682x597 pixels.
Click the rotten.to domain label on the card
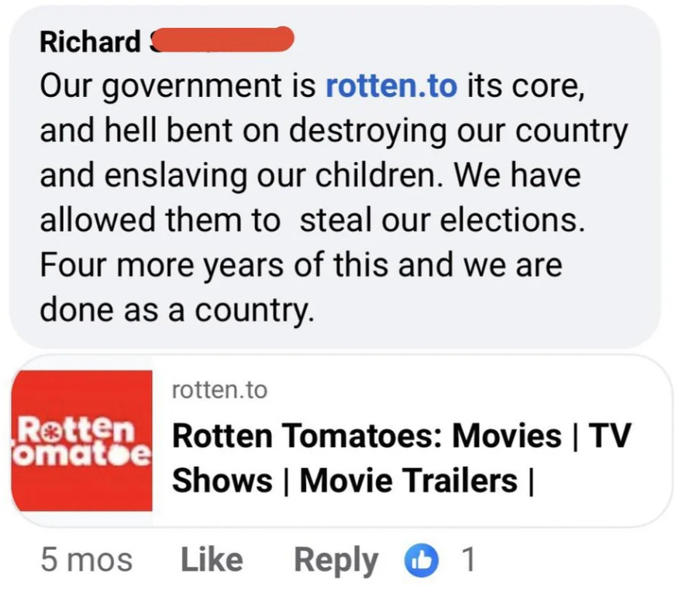pyautogui.click(x=219, y=392)
